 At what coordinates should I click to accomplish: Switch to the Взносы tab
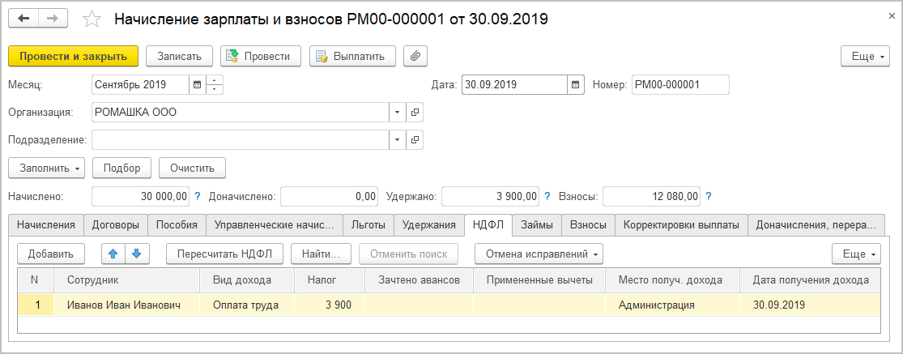588,224
